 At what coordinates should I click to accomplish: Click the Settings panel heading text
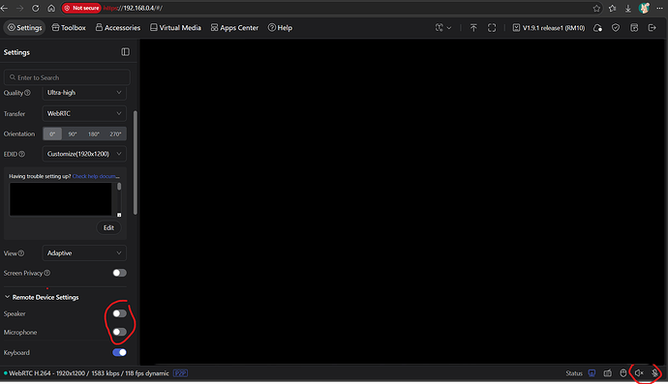16,52
